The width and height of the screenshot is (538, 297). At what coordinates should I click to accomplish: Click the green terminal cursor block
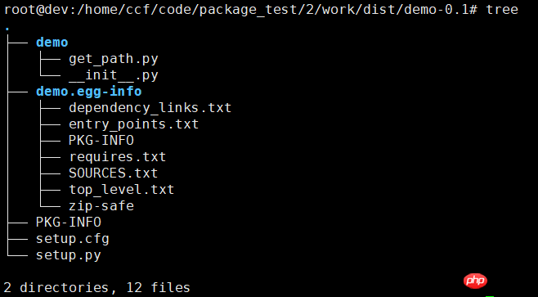(x=490, y=296)
